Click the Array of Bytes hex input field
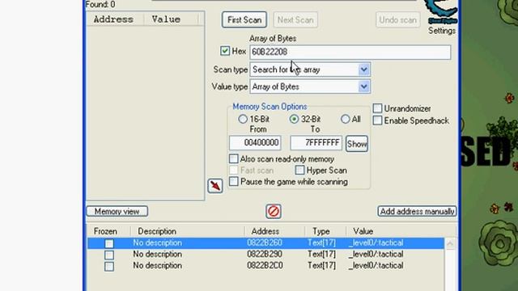 point(350,52)
